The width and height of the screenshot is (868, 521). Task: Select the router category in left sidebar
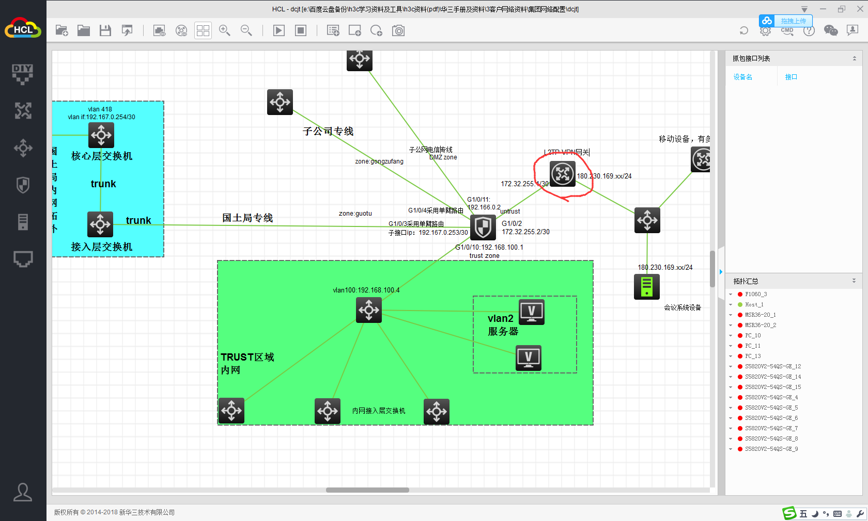point(23,111)
